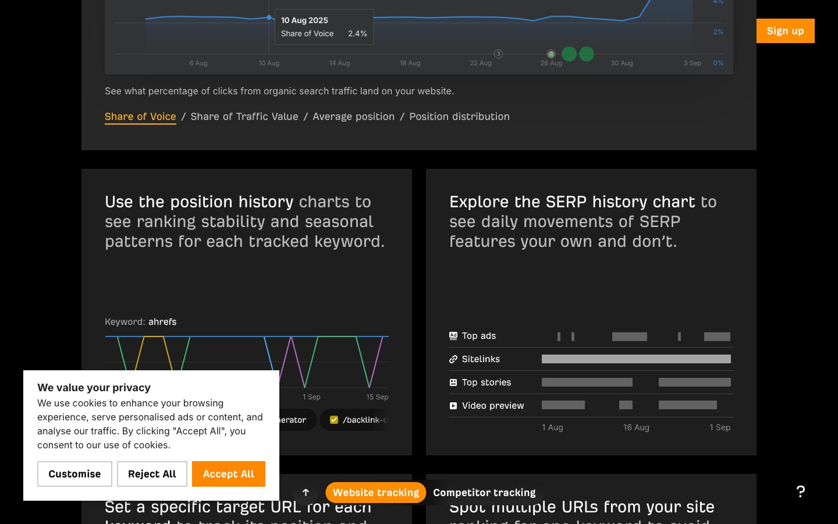The height and width of the screenshot is (524, 838).
Task: Click the 10 Aug data point on chart
Action: [269, 17]
